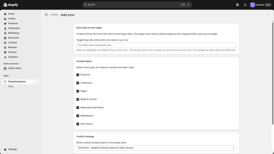Open the Home sidebar icon
Screen dimensions: 274x154
click(x=5, y=14)
